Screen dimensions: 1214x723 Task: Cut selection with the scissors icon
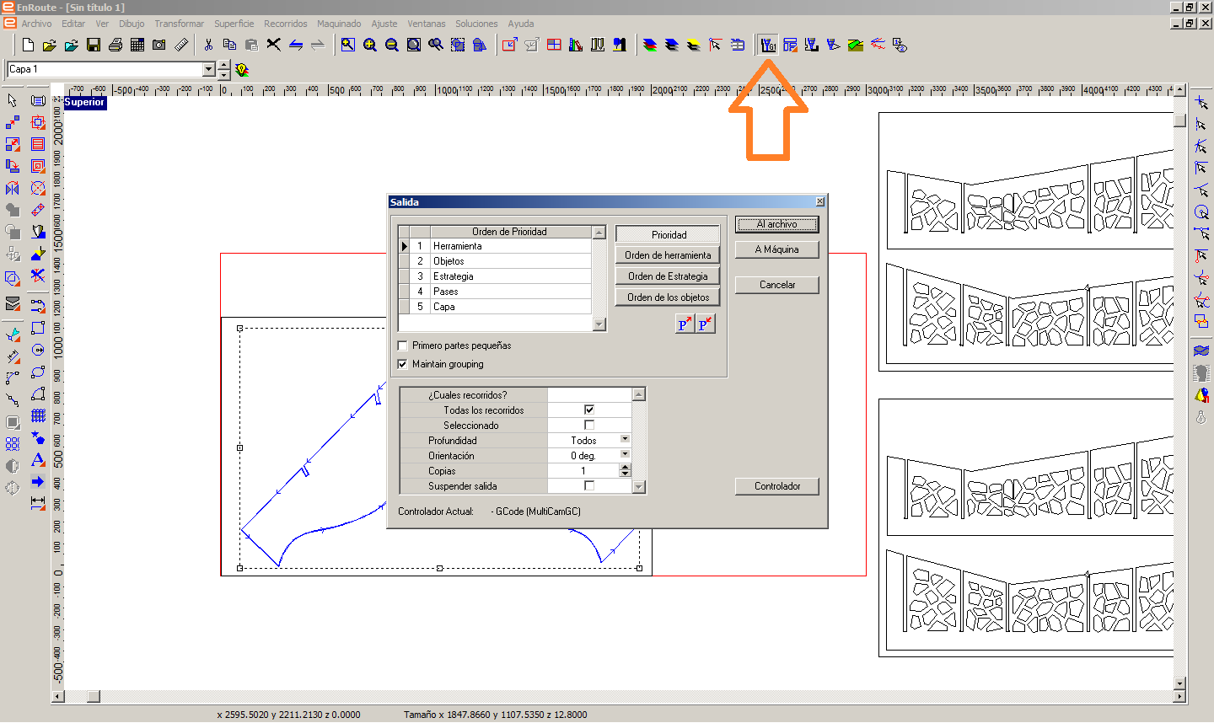208,45
